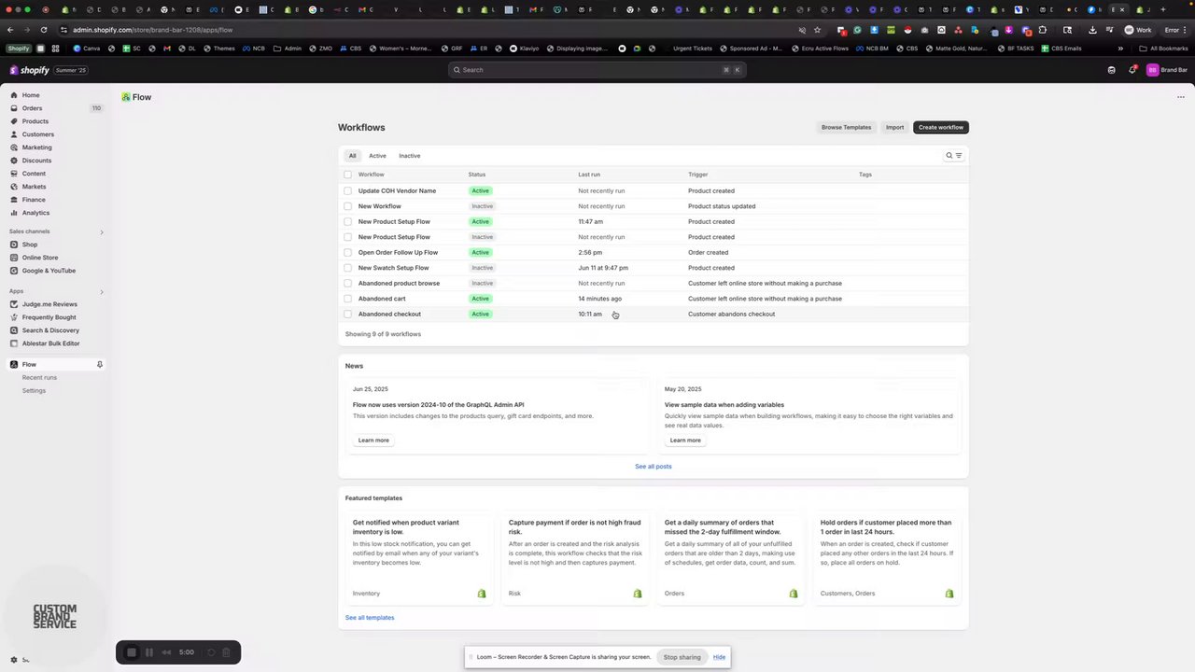Viewport: 1195px width, 672px height.
Task: Open Marketing section
Action: tap(37, 147)
